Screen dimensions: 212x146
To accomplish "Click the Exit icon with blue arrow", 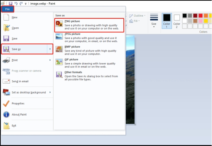I will (6, 126).
